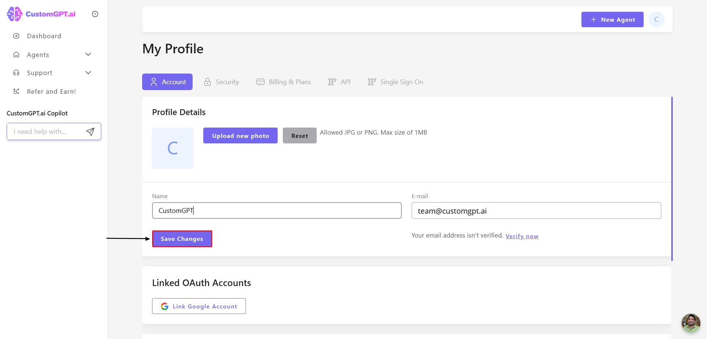
Task: Click the Linked OAuth Accounts heading
Action: point(201,283)
